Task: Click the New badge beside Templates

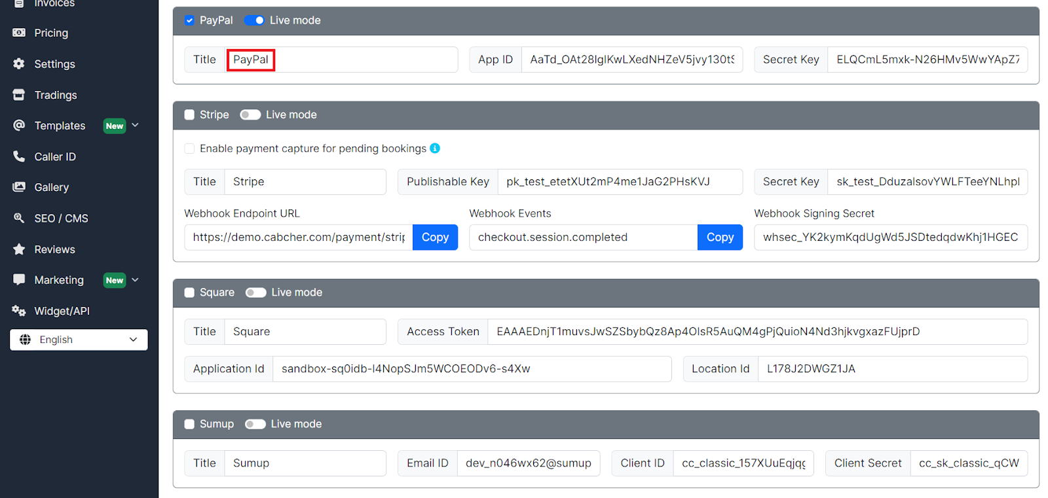Action: coord(115,126)
